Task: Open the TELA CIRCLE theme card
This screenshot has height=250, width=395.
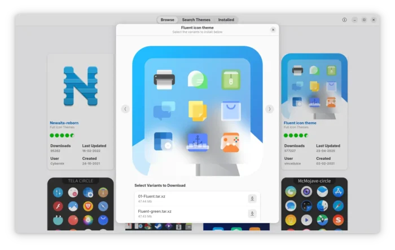Action: (80, 204)
